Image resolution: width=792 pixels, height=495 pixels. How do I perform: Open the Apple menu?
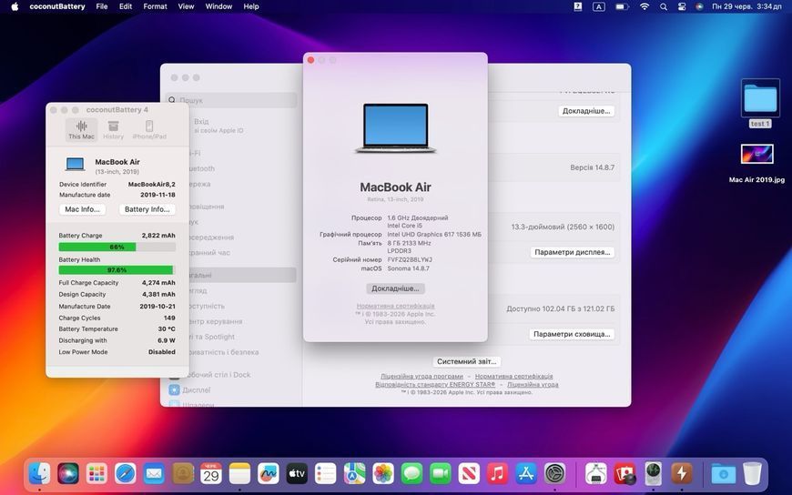(x=15, y=6)
